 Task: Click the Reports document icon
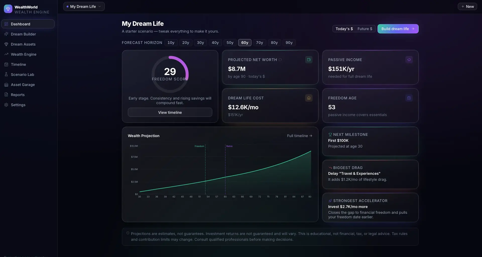6,95
